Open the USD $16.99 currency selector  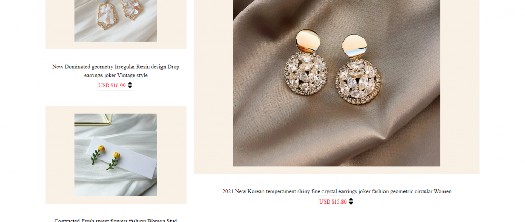point(116,86)
